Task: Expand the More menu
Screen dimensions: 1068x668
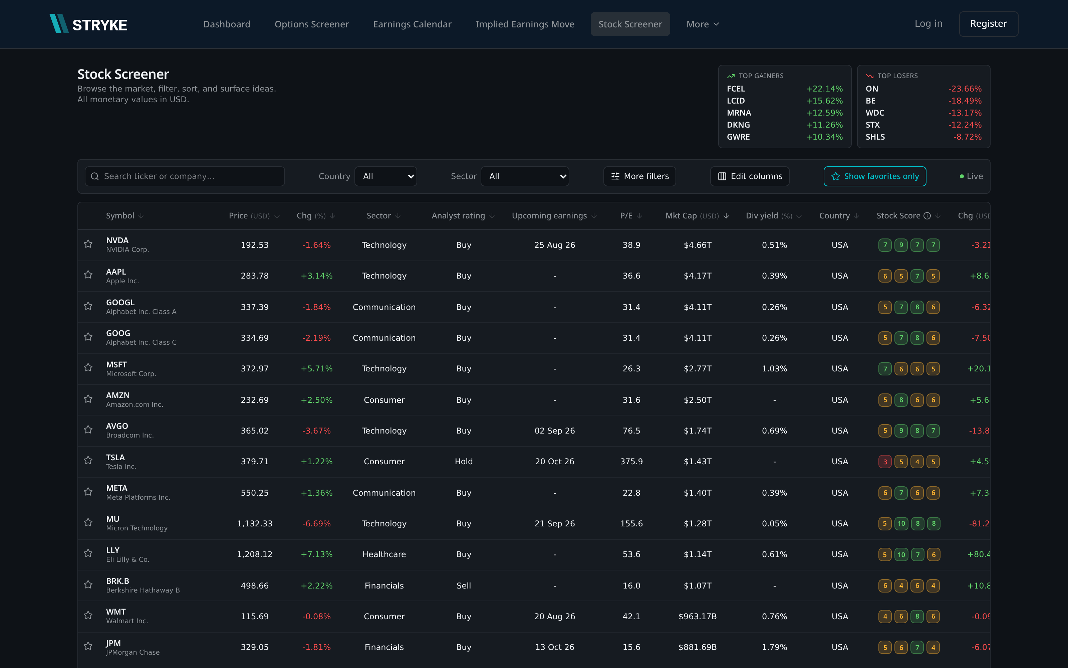Action: coord(703,24)
